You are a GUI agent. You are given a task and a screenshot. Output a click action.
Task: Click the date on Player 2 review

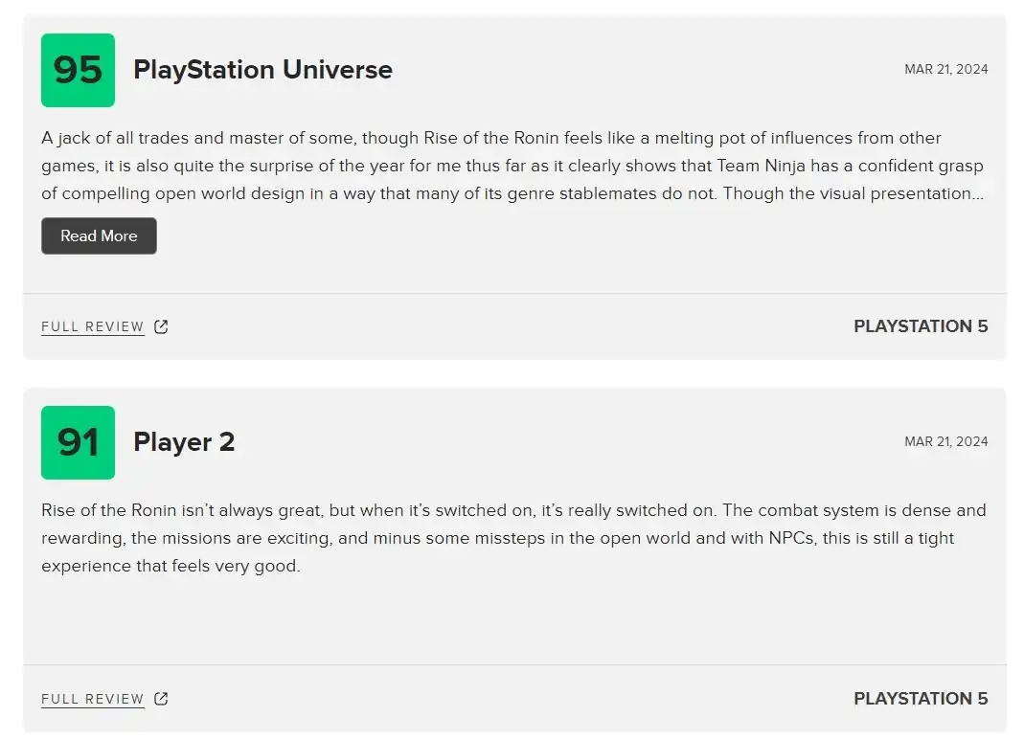945,442
